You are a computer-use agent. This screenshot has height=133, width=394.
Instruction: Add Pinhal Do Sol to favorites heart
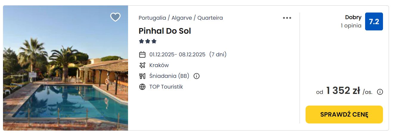pos(115,17)
